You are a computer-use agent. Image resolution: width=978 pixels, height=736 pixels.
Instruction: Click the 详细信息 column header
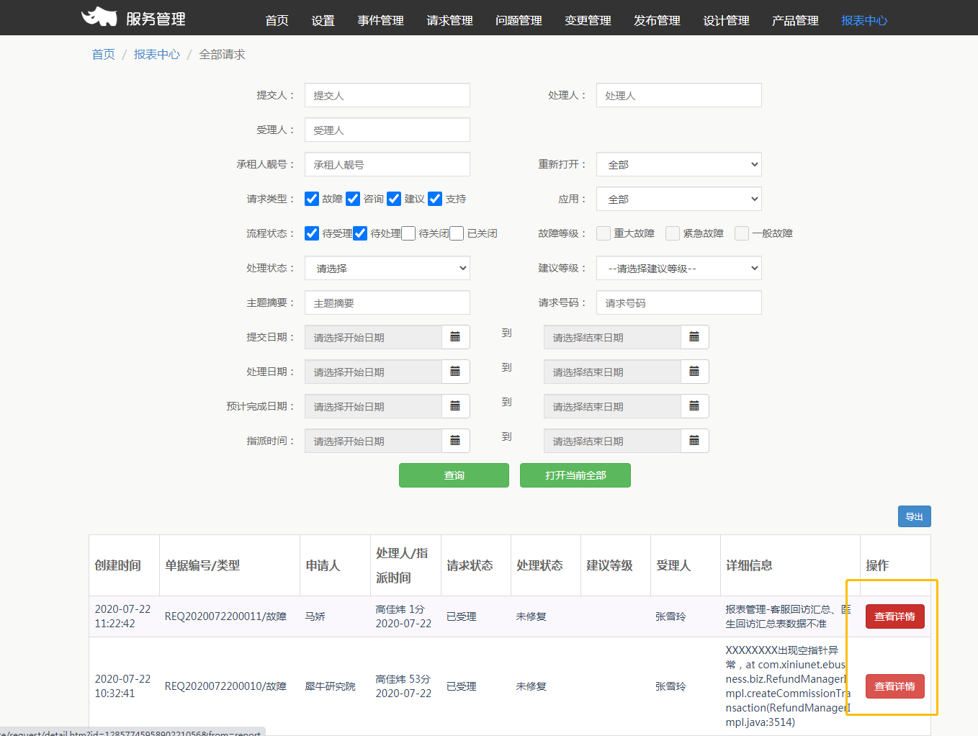749,565
